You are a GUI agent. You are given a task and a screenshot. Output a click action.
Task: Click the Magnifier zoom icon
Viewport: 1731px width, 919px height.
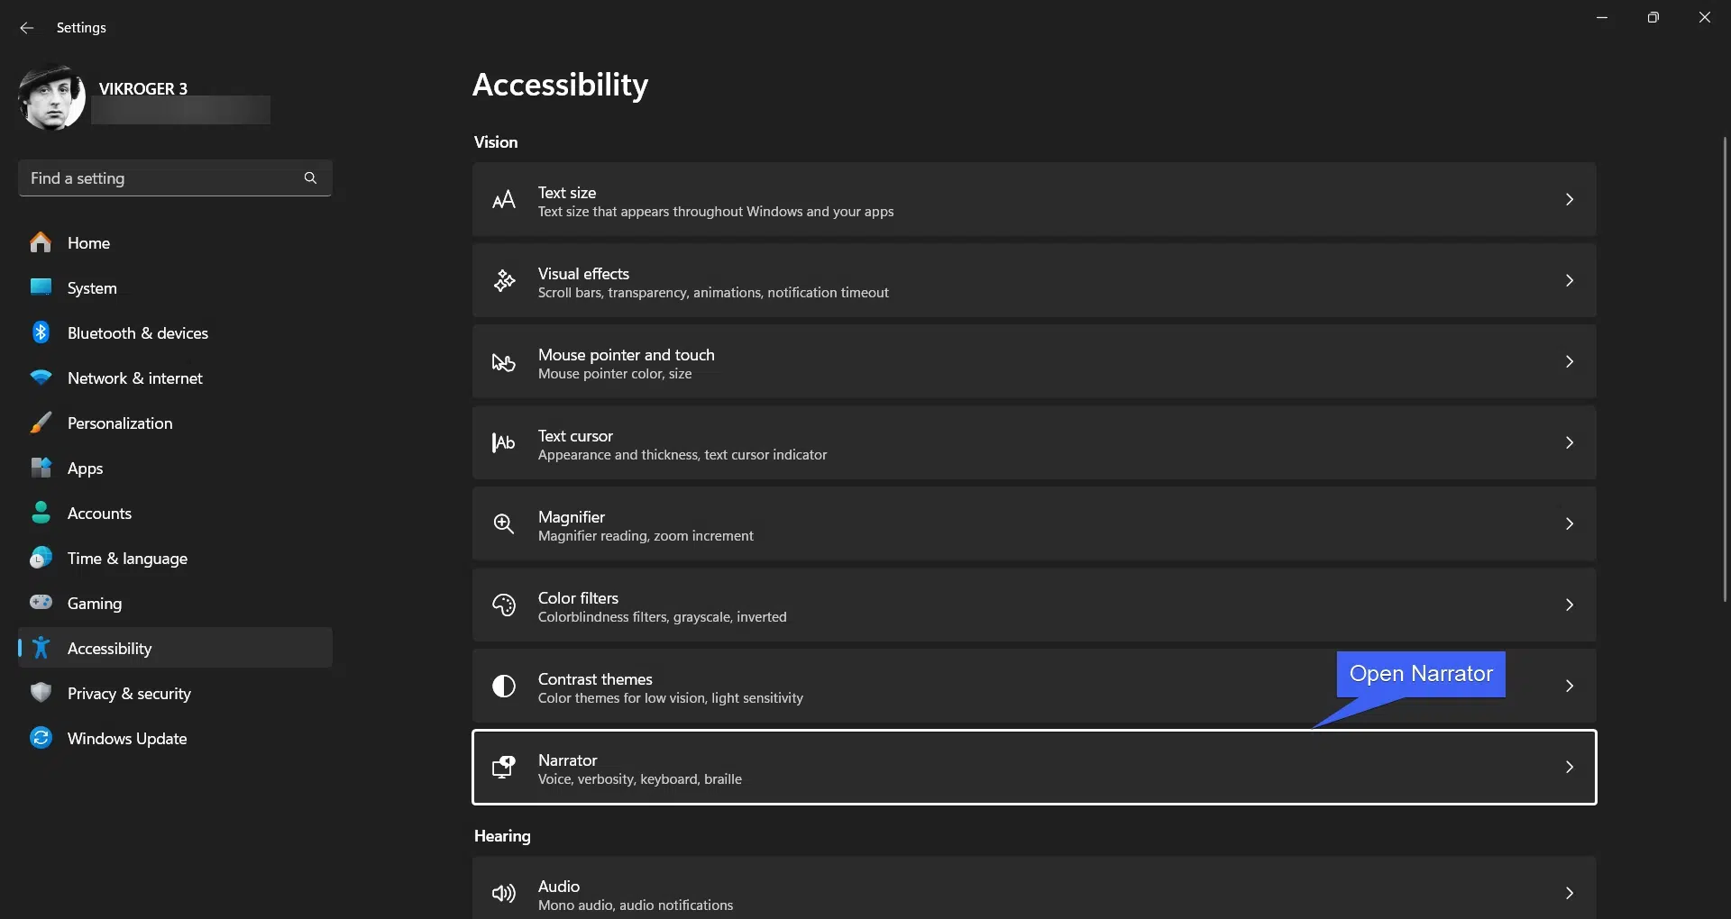pyautogui.click(x=504, y=524)
